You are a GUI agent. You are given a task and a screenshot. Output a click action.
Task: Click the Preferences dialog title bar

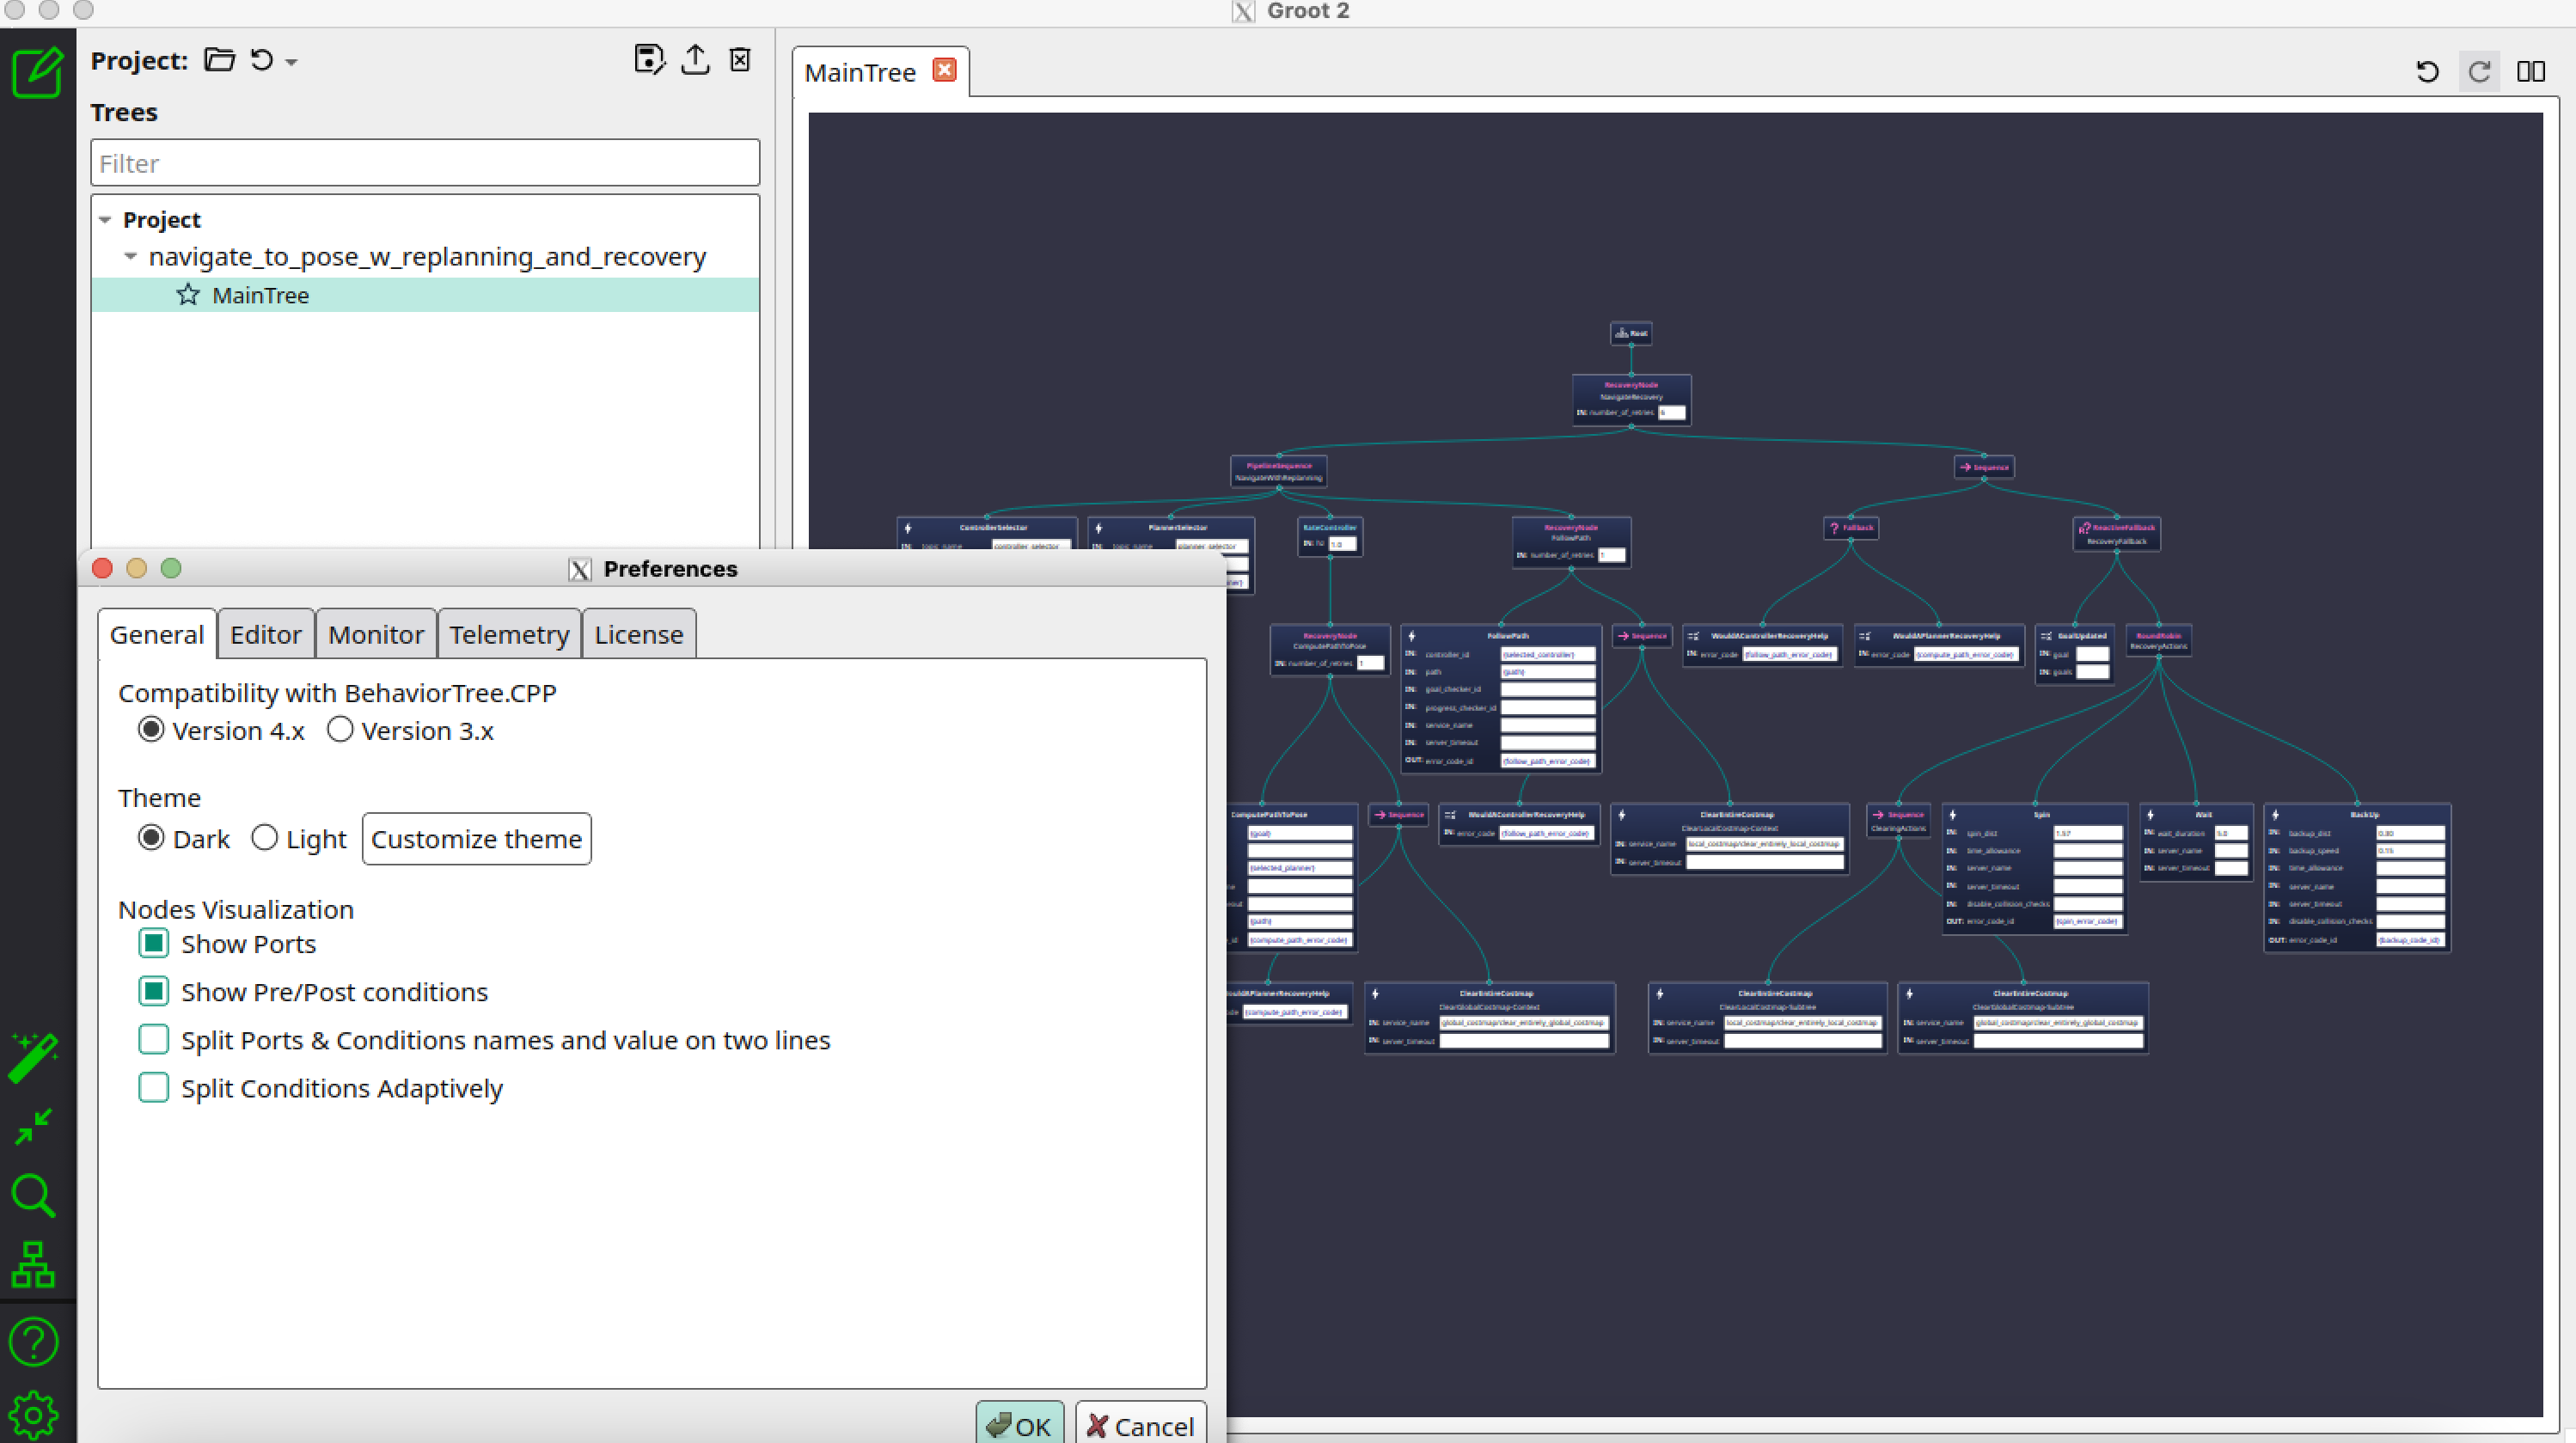652,568
